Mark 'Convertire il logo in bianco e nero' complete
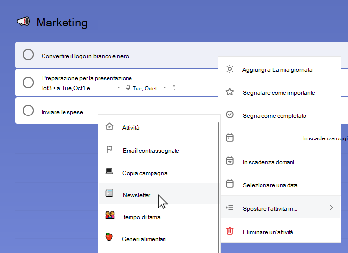Image resolution: width=348 pixels, height=253 pixels. (28, 55)
